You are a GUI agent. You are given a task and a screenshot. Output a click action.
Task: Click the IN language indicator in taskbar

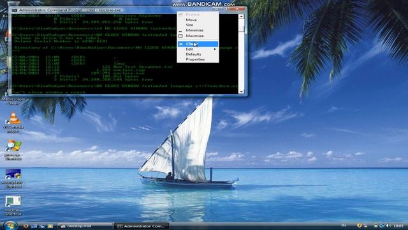tap(344, 226)
